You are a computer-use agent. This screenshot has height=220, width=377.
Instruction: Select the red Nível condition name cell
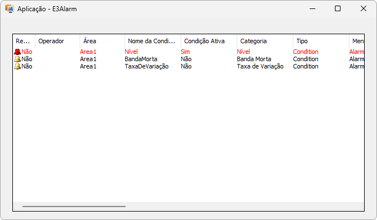coord(131,52)
